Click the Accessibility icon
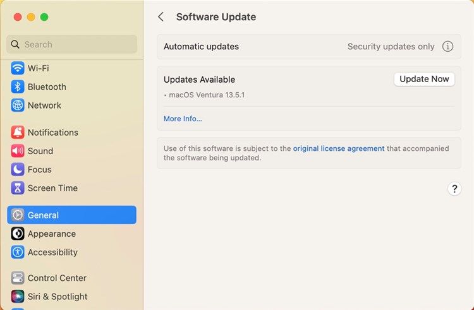 click(x=18, y=253)
